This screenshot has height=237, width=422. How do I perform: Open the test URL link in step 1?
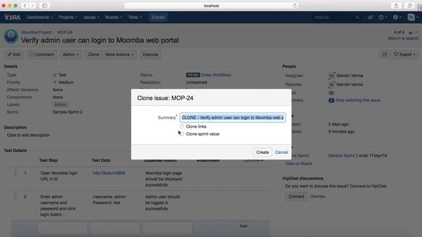coord(109,173)
